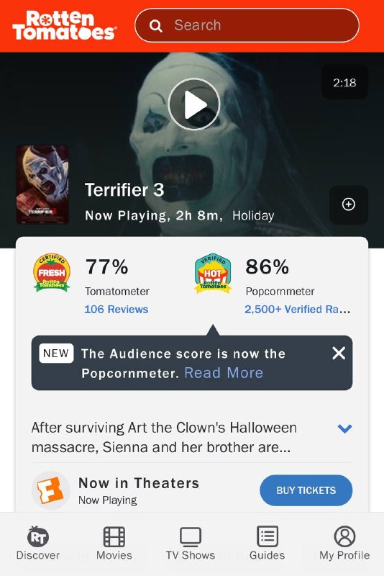Add Terrifier 3 to watchlist

click(x=349, y=204)
